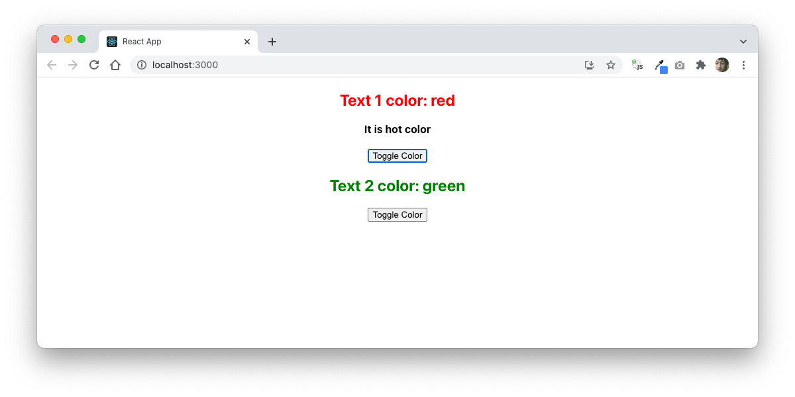Screen dimensions: 795x397
Task: Open the browser extensions puzzle icon
Action: (x=700, y=64)
